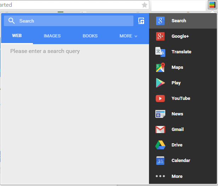
Task: Switch to the IMAGES tab
Action: pos(52,36)
